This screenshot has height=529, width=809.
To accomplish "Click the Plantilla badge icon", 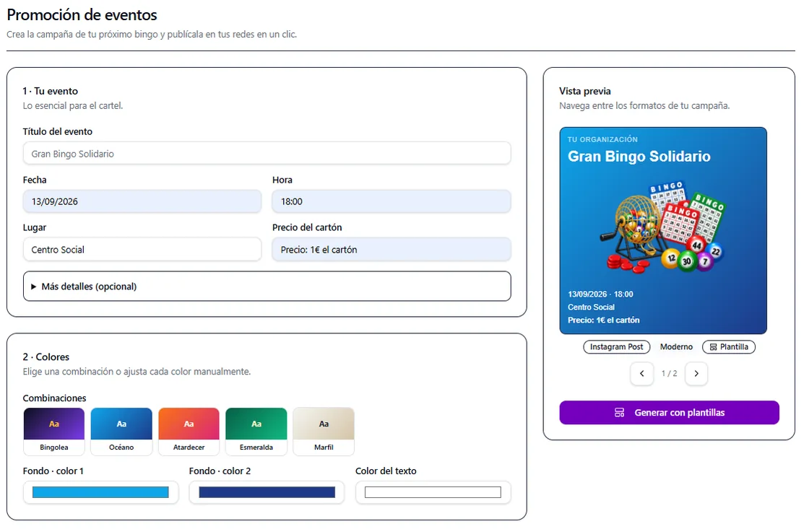I will coord(713,347).
